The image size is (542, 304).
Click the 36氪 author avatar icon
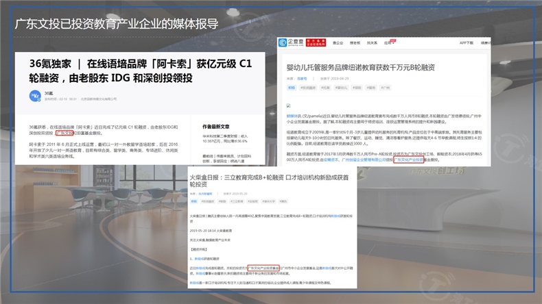point(35,96)
